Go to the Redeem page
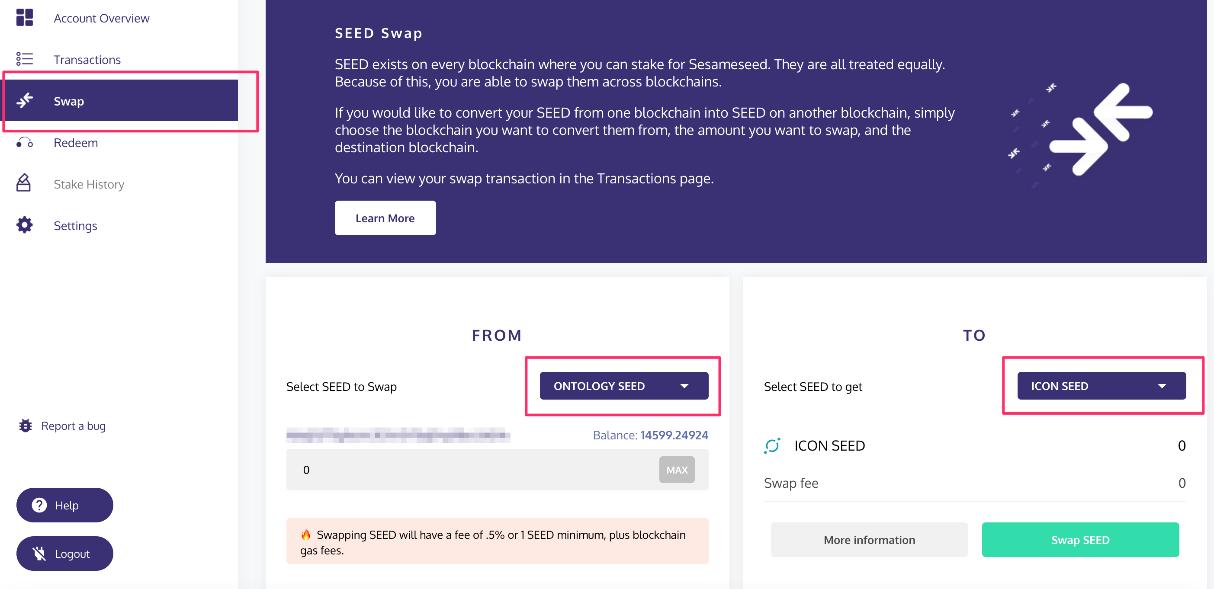This screenshot has width=1214, height=589. (x=76, y=143)
